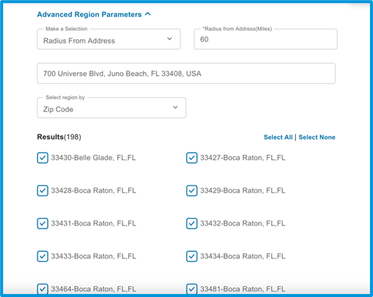
Task: Uncheck the 33427-Boca Raton checkbox
Action: [192, 158]
